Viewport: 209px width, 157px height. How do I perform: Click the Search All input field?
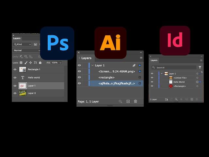174,68
